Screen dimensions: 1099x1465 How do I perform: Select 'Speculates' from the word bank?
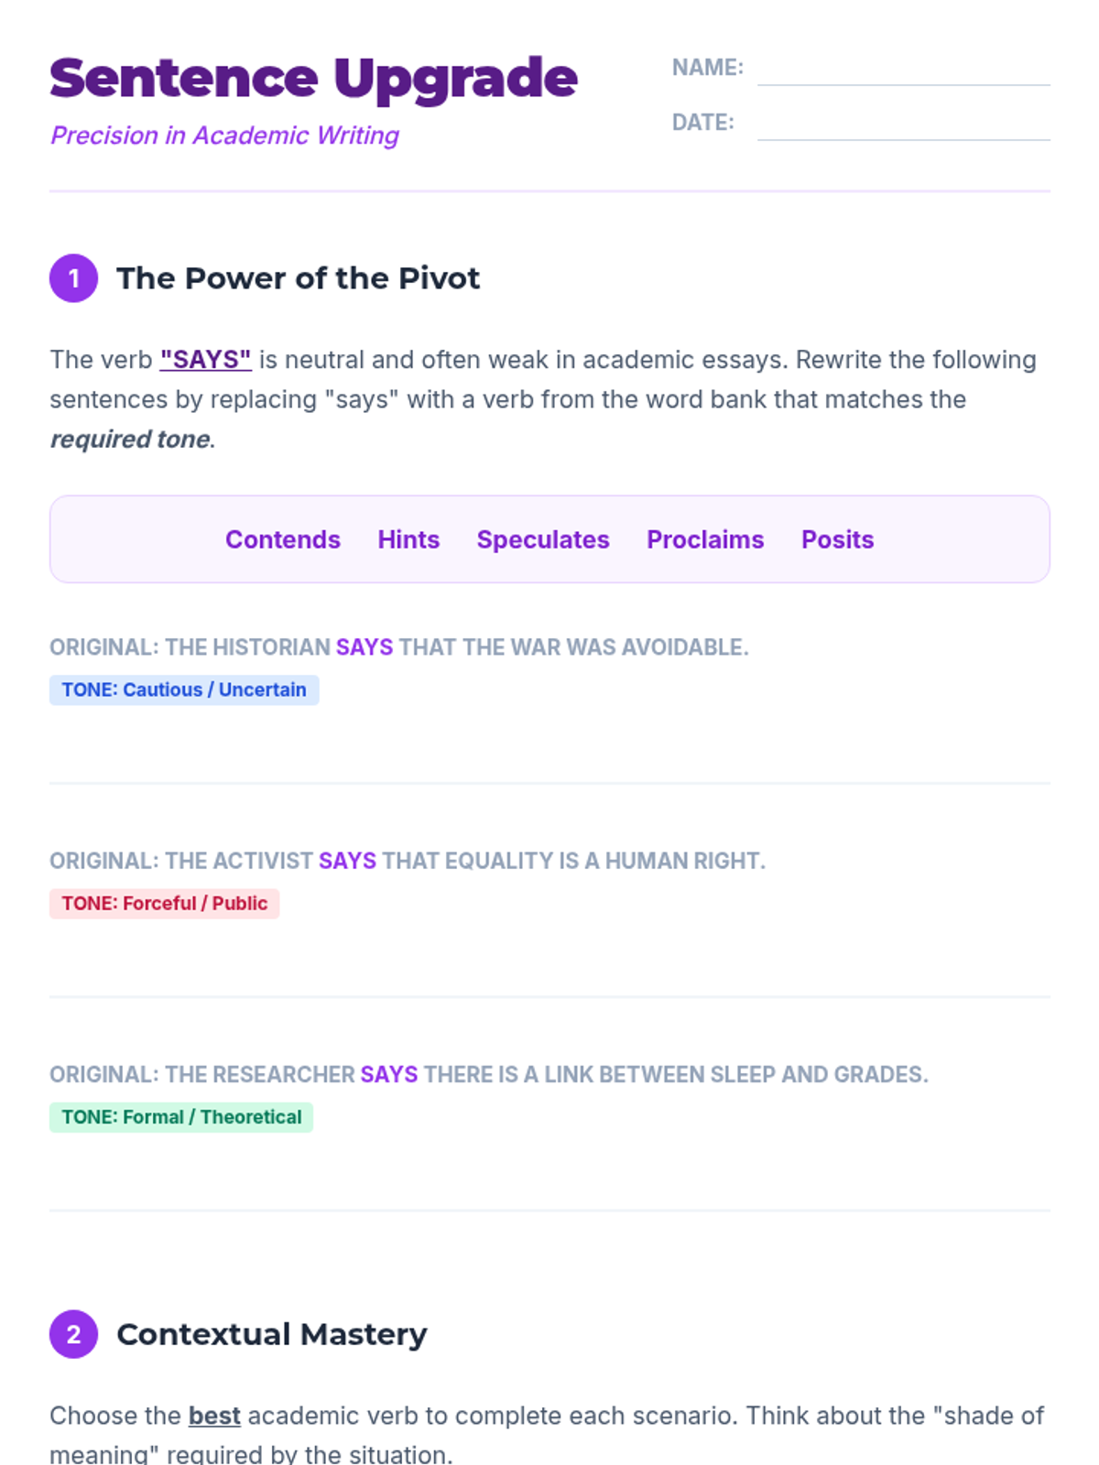pos(543,539)
